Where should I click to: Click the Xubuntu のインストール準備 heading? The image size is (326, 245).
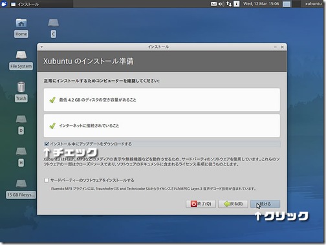click(x=89, y=61)
